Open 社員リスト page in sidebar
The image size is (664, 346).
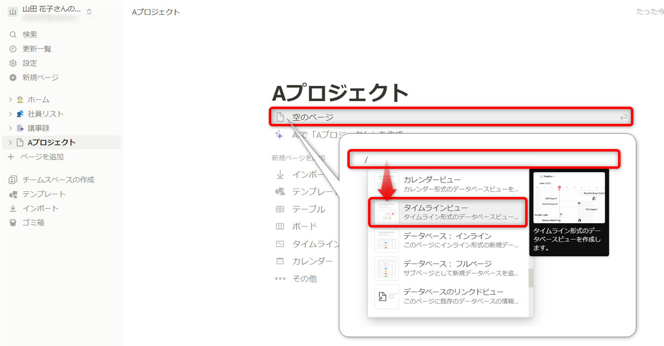[45, 114]
